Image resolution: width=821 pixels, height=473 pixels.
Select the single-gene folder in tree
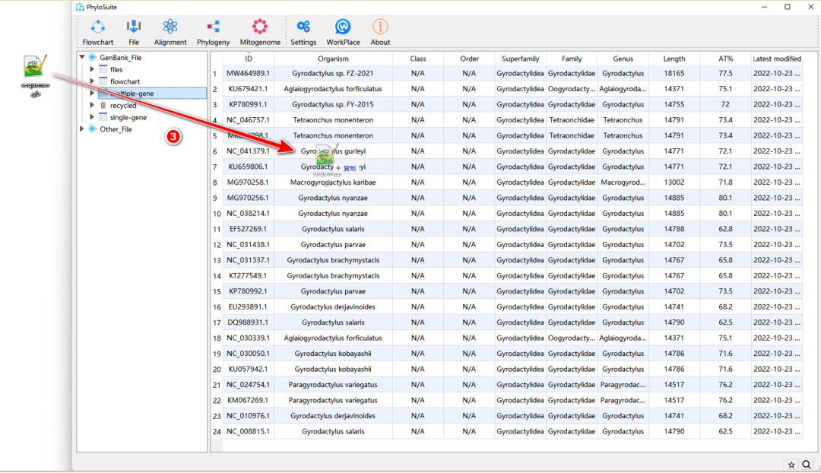(128, 117)
